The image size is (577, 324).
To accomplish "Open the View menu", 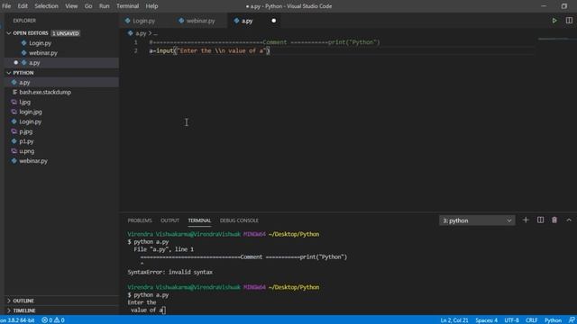I will click(x=71, y=6).
